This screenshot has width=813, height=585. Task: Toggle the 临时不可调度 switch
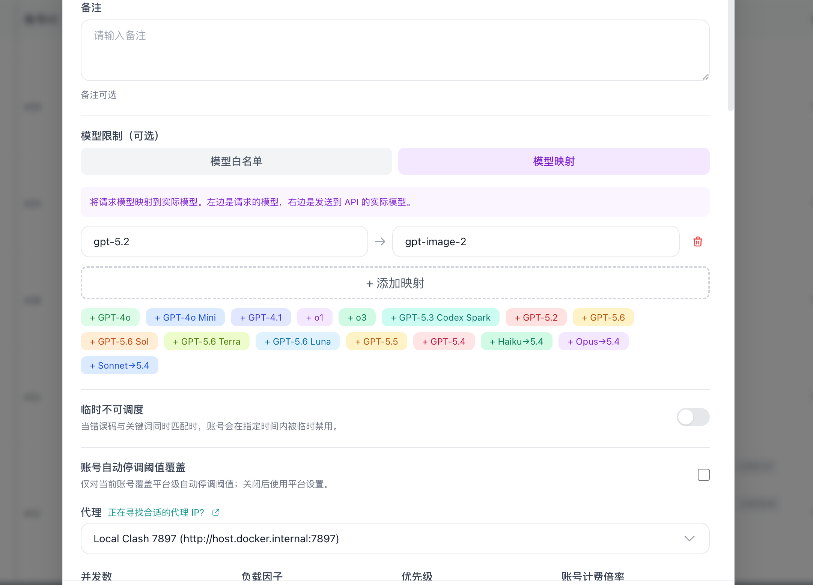(x=693, y=417)
